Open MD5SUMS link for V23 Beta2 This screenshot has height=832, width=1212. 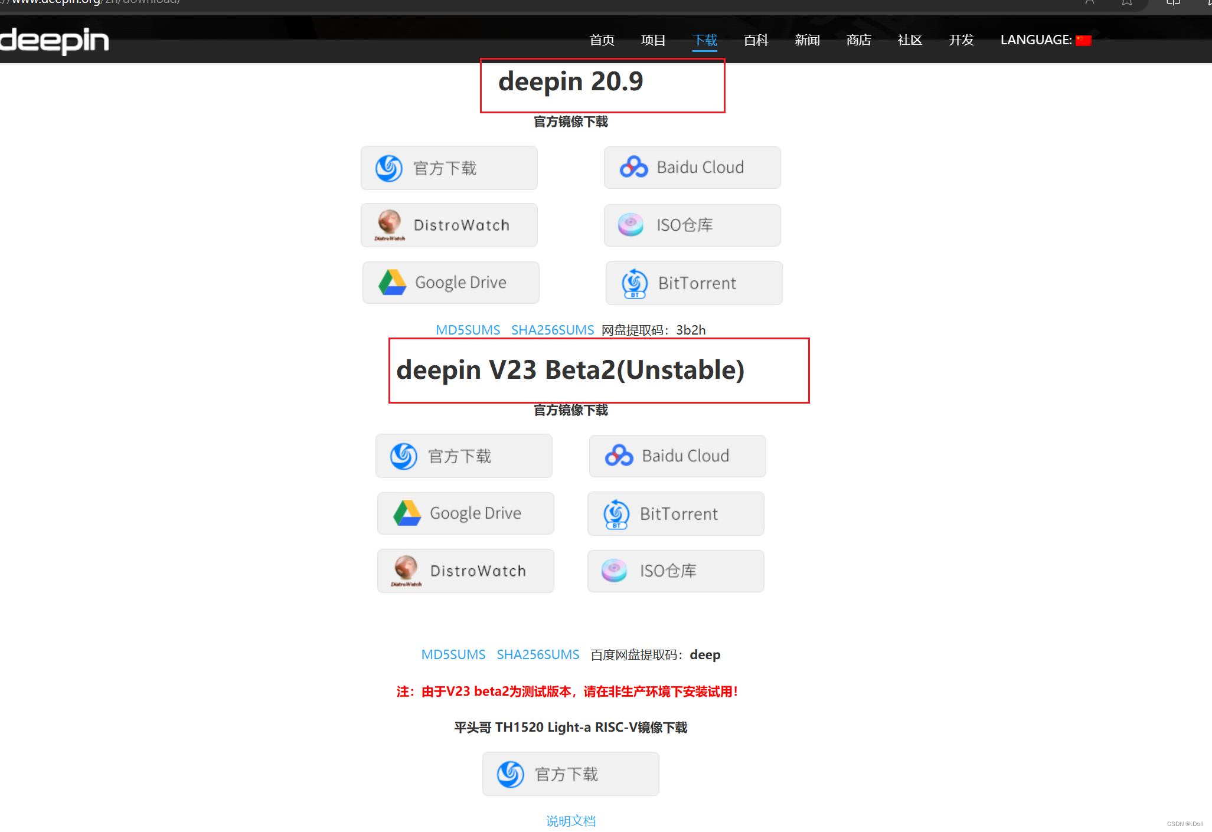[x=453, y=654]
